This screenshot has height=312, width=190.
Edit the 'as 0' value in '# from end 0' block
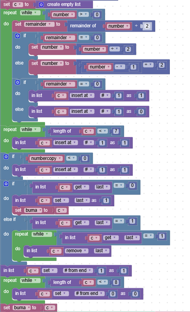(135, 294)
